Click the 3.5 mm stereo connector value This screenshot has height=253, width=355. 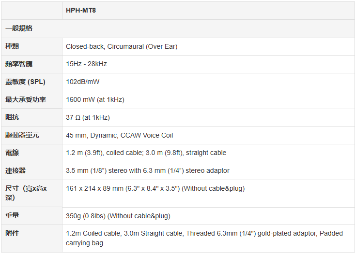coord(148,170)
